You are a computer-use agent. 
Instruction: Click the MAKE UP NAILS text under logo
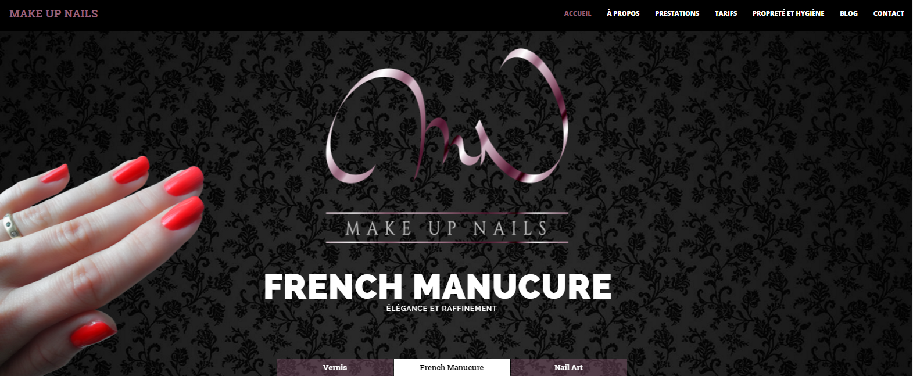446,228
